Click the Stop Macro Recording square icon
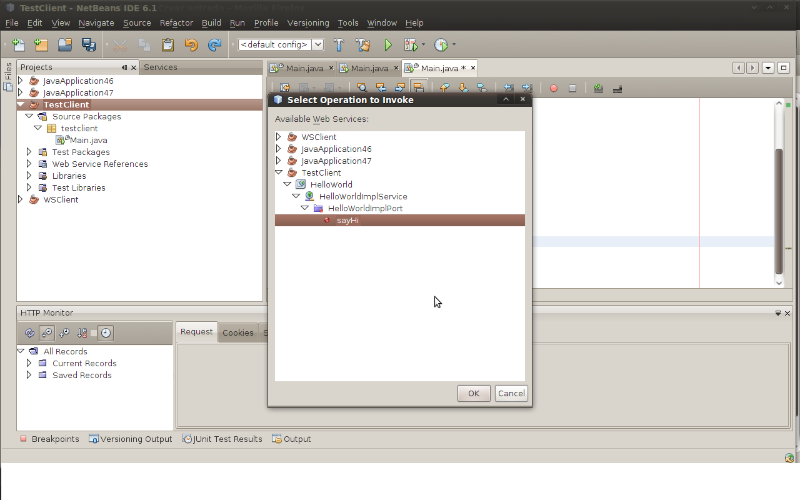This screenshot has width=800, height=500. (572, 88)
